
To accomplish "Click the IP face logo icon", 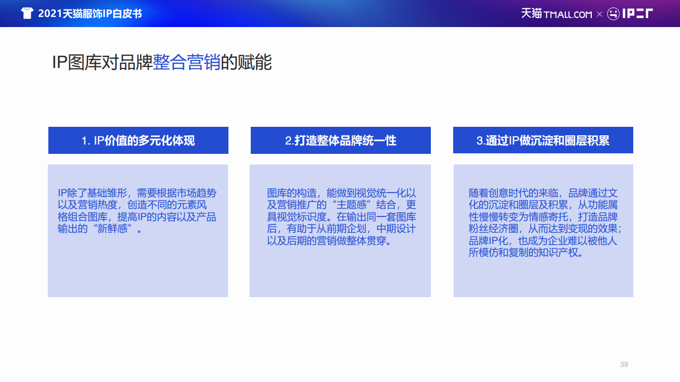I will point(613,14).
